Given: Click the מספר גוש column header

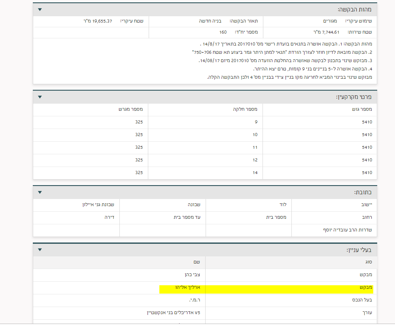Looking at the screenshot, I should 362,109.
